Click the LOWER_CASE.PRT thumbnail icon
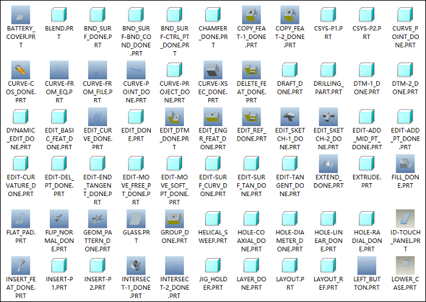This screenshot has width=426, height=302. pos(405,265)
